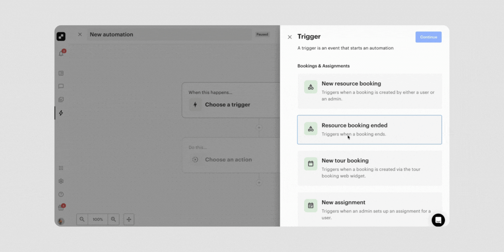Screen dimensions: 504x252
Task: Open the chat messages sidebar icon
Action: point(61,86)
